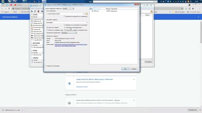The width and height of the screenshot is (202, 113).
Task: Click the extensions puzzle icon in browser
Action: click(193, 8)
